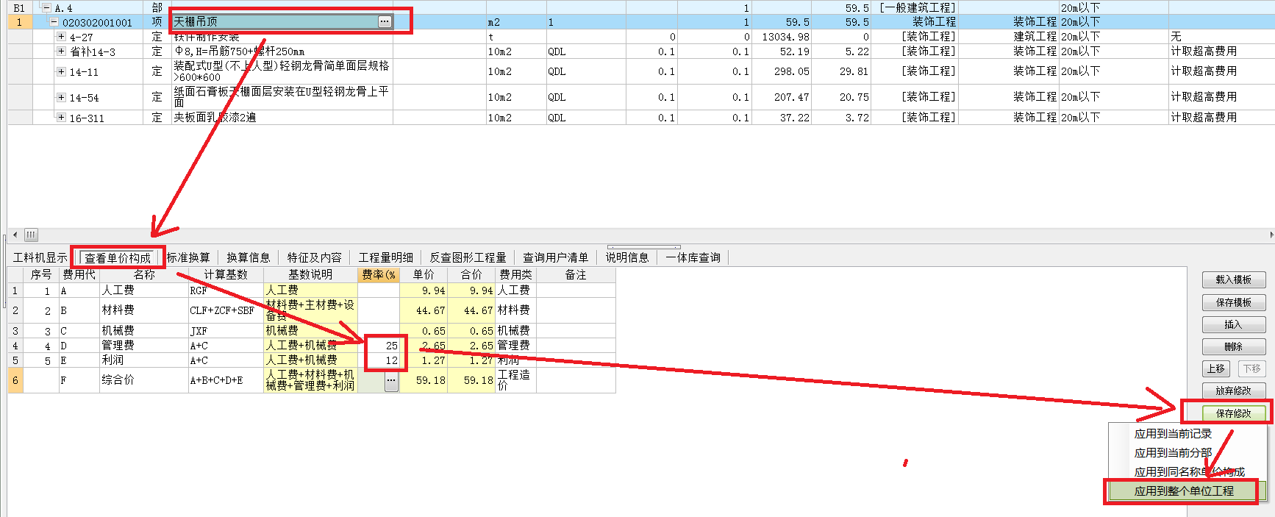The width and height of the screenshot is (1275, 517).
Task: Click the 下移 button
Action: (x=1251, y=368)
